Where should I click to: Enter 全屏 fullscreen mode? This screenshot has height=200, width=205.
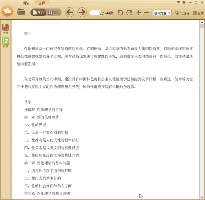click(198, 13)
